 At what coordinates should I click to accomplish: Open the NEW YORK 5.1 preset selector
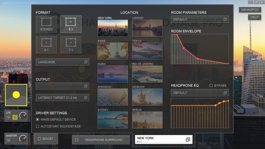164,140
